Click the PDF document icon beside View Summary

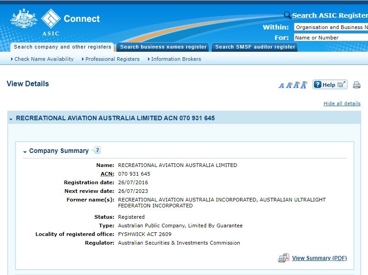283,258
